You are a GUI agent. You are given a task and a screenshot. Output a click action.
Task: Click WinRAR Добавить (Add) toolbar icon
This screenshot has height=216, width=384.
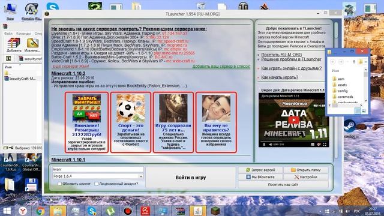point(14,45)
